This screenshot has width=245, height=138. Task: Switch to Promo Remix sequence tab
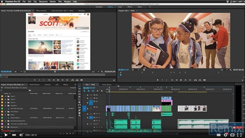pyautogui.click(x=107, y=85)
